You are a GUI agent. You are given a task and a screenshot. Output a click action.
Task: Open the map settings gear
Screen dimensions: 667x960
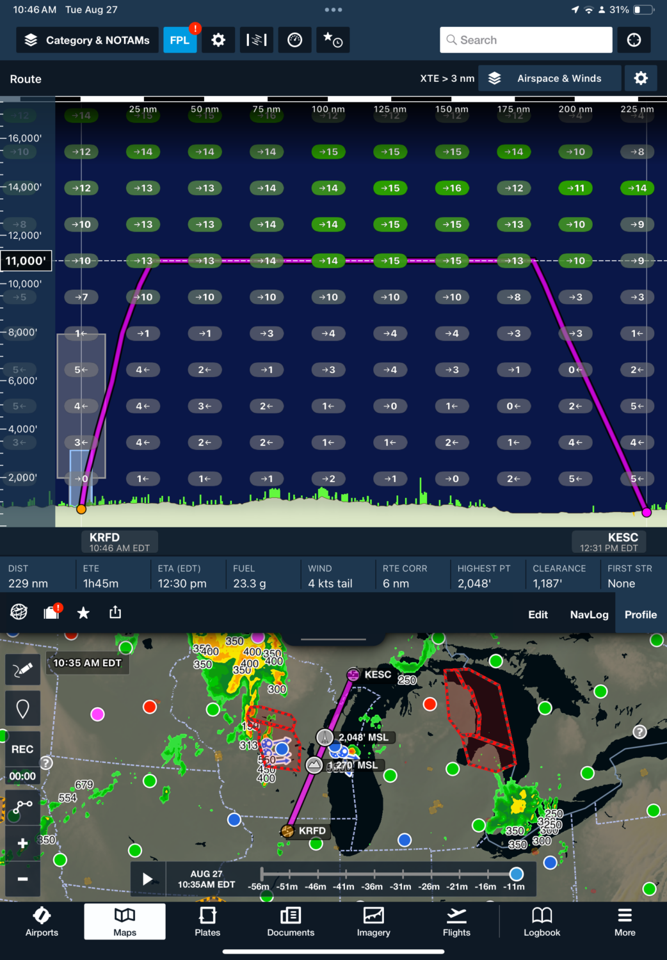point(218,40)
